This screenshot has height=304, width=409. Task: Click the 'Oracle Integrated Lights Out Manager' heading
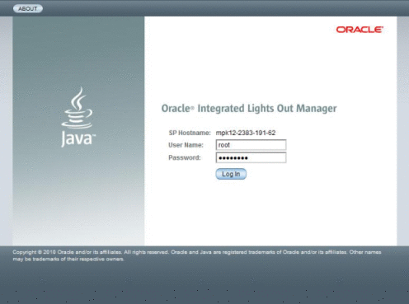[249, 109]
